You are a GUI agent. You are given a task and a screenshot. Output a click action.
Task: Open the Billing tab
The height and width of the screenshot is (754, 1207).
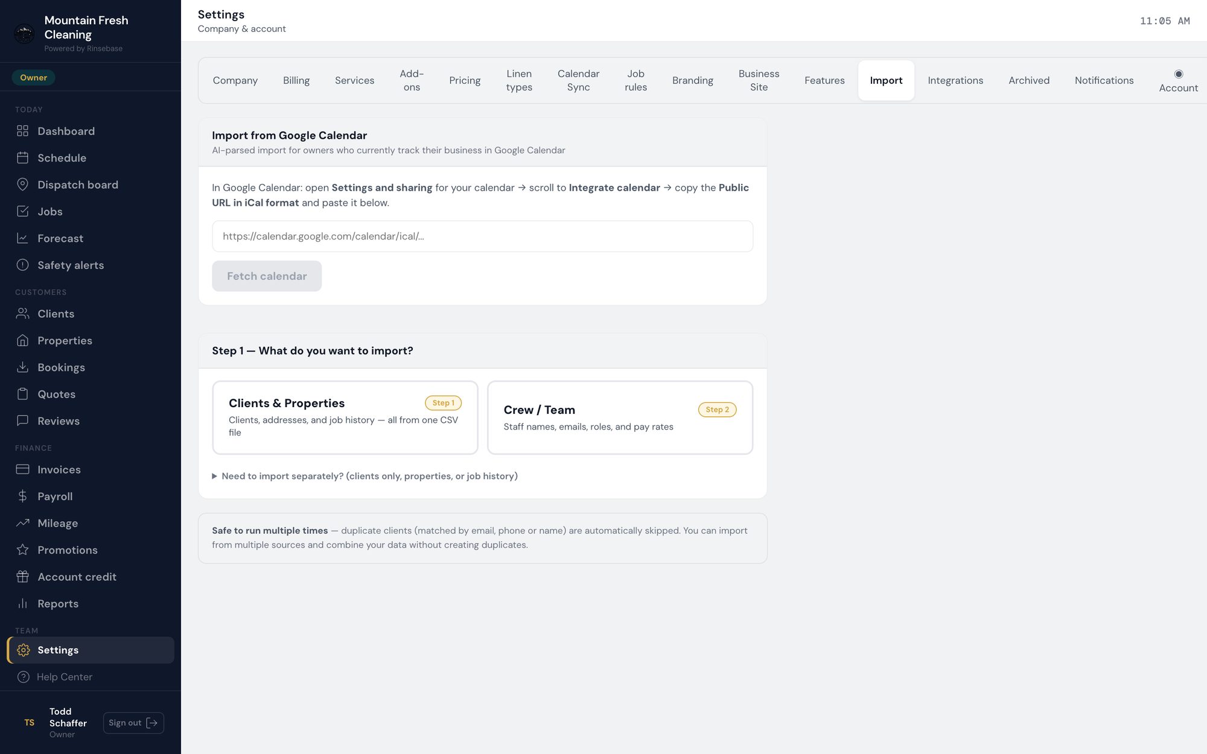296,80
